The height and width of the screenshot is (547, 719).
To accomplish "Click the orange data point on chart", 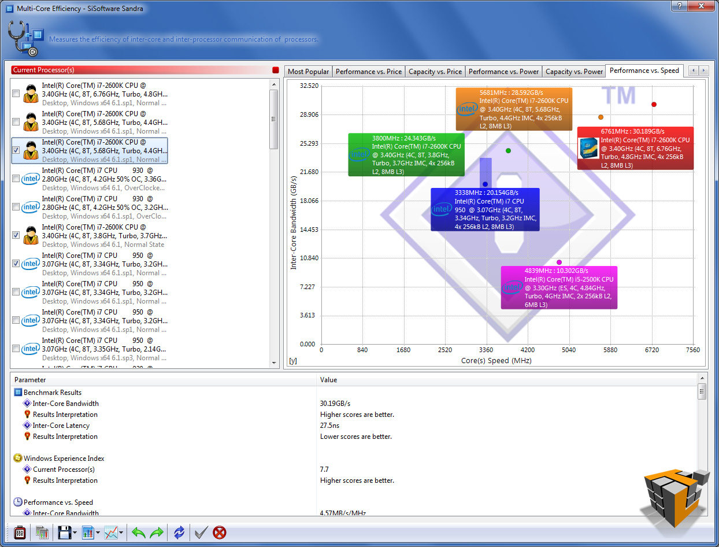I will (601, 117).
